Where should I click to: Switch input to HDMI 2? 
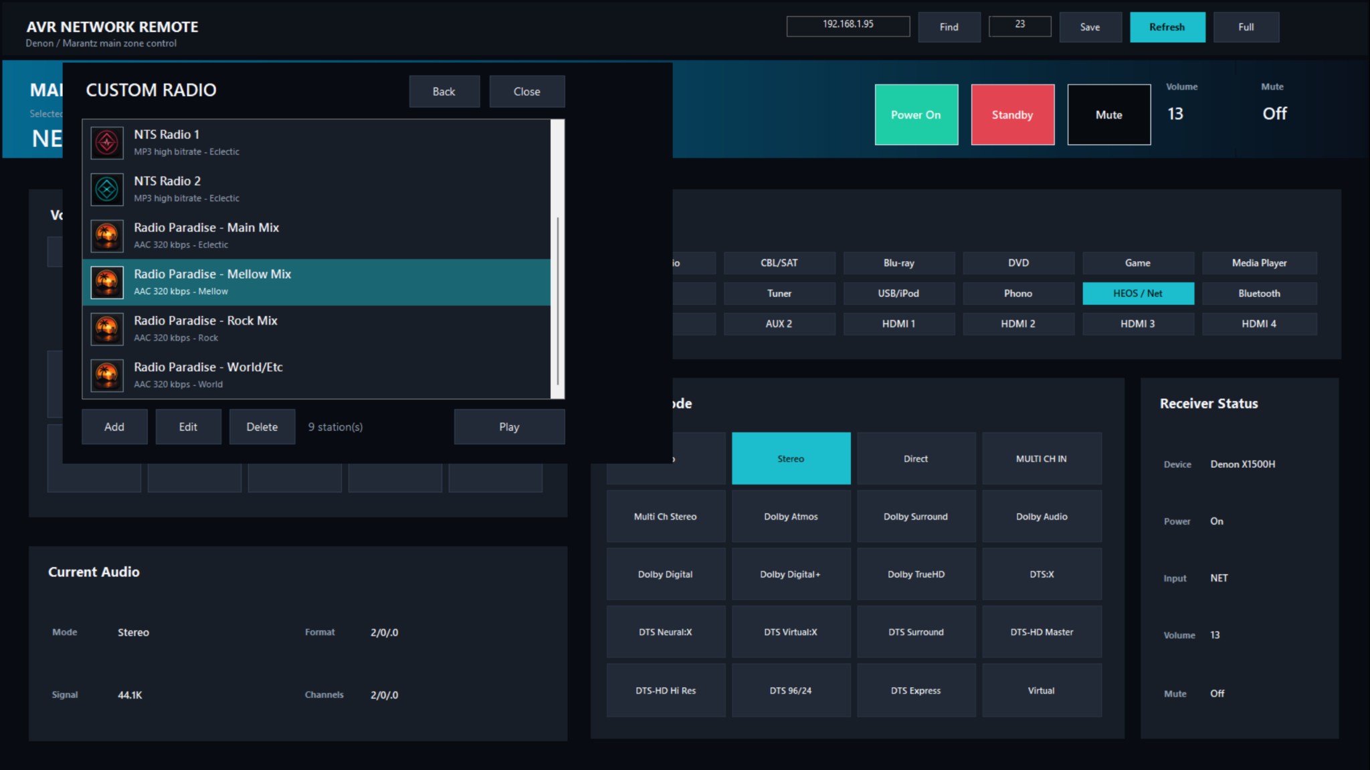pyautogui.click(x=1019, y=324)
